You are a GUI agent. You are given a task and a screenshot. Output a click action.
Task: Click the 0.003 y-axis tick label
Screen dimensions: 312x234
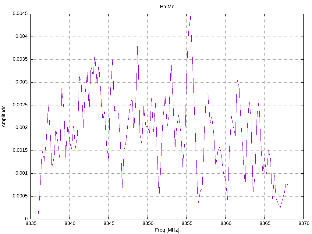22,82
